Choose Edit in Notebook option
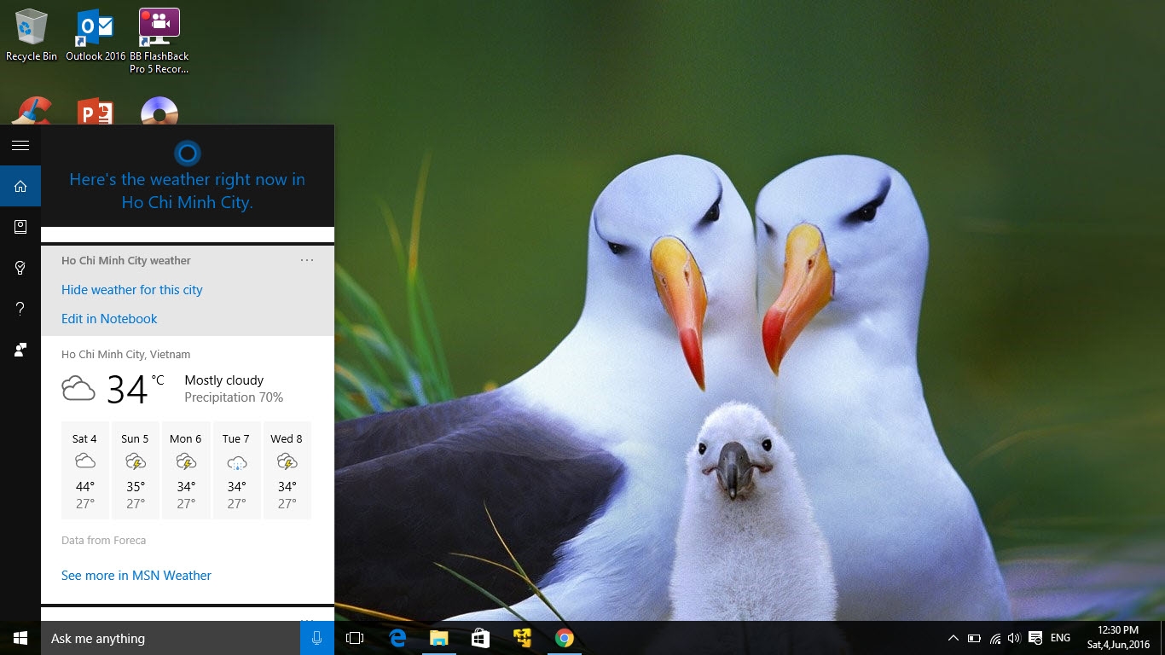The image size is (1165, 655). (109, 319)
